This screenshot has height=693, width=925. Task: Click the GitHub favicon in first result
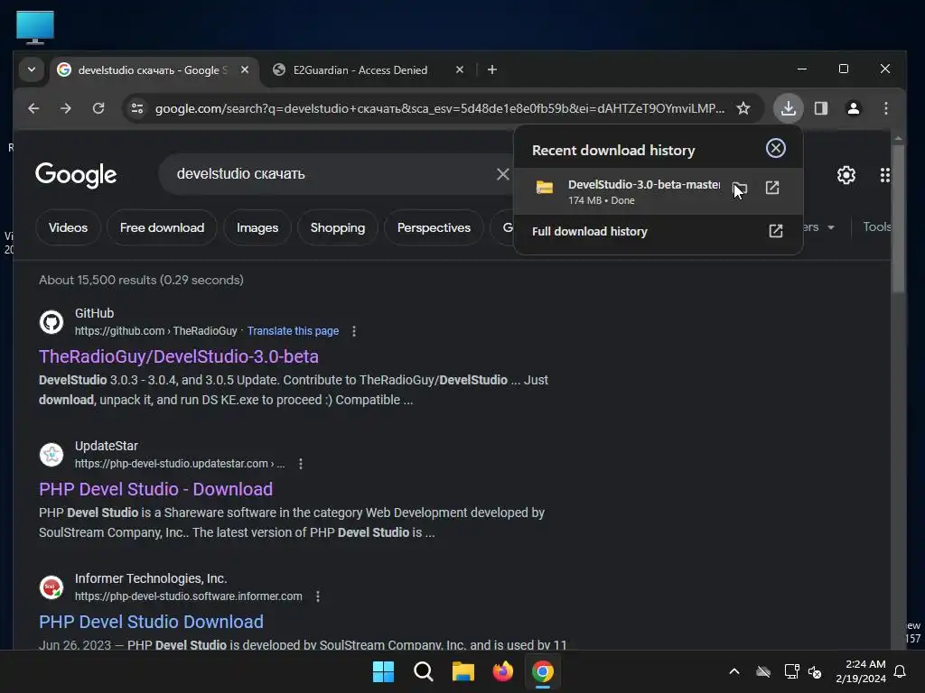point(51,322)
